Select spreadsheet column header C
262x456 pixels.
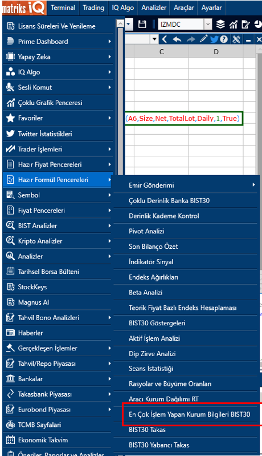point(161,52)
